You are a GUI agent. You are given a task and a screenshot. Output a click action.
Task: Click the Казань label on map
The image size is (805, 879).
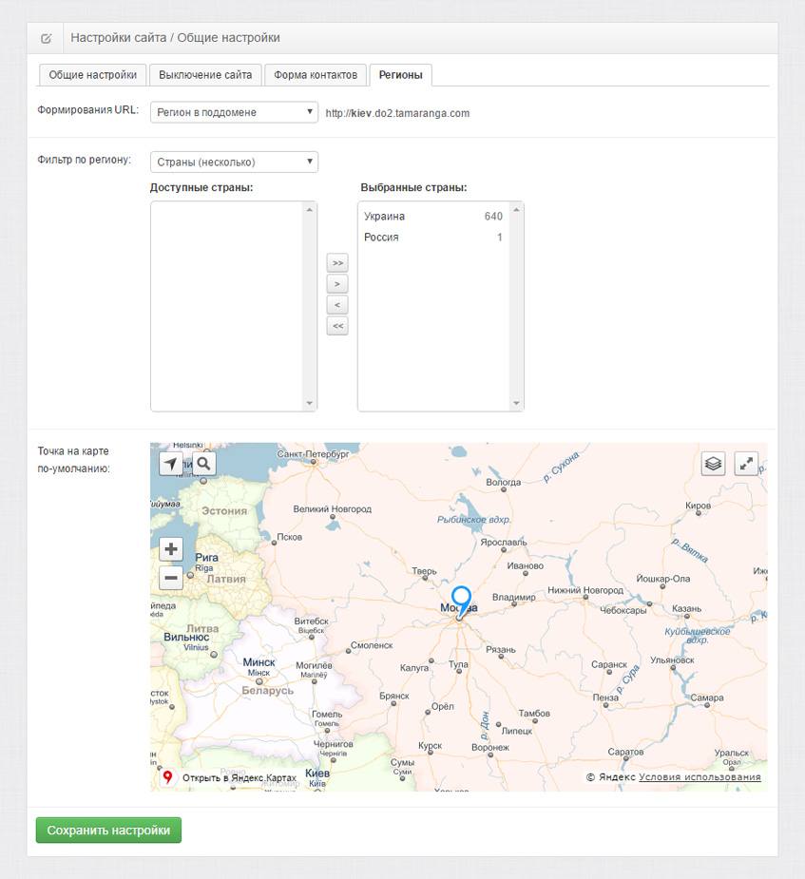(687, 609)
